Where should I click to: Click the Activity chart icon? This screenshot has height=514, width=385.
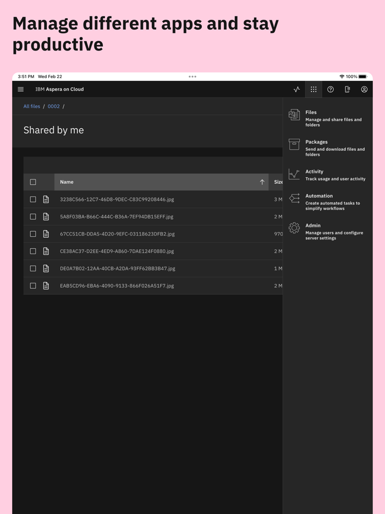(294, 174)
